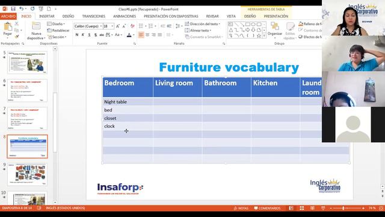Open the font name Calibri dropdown

(101, 26)
